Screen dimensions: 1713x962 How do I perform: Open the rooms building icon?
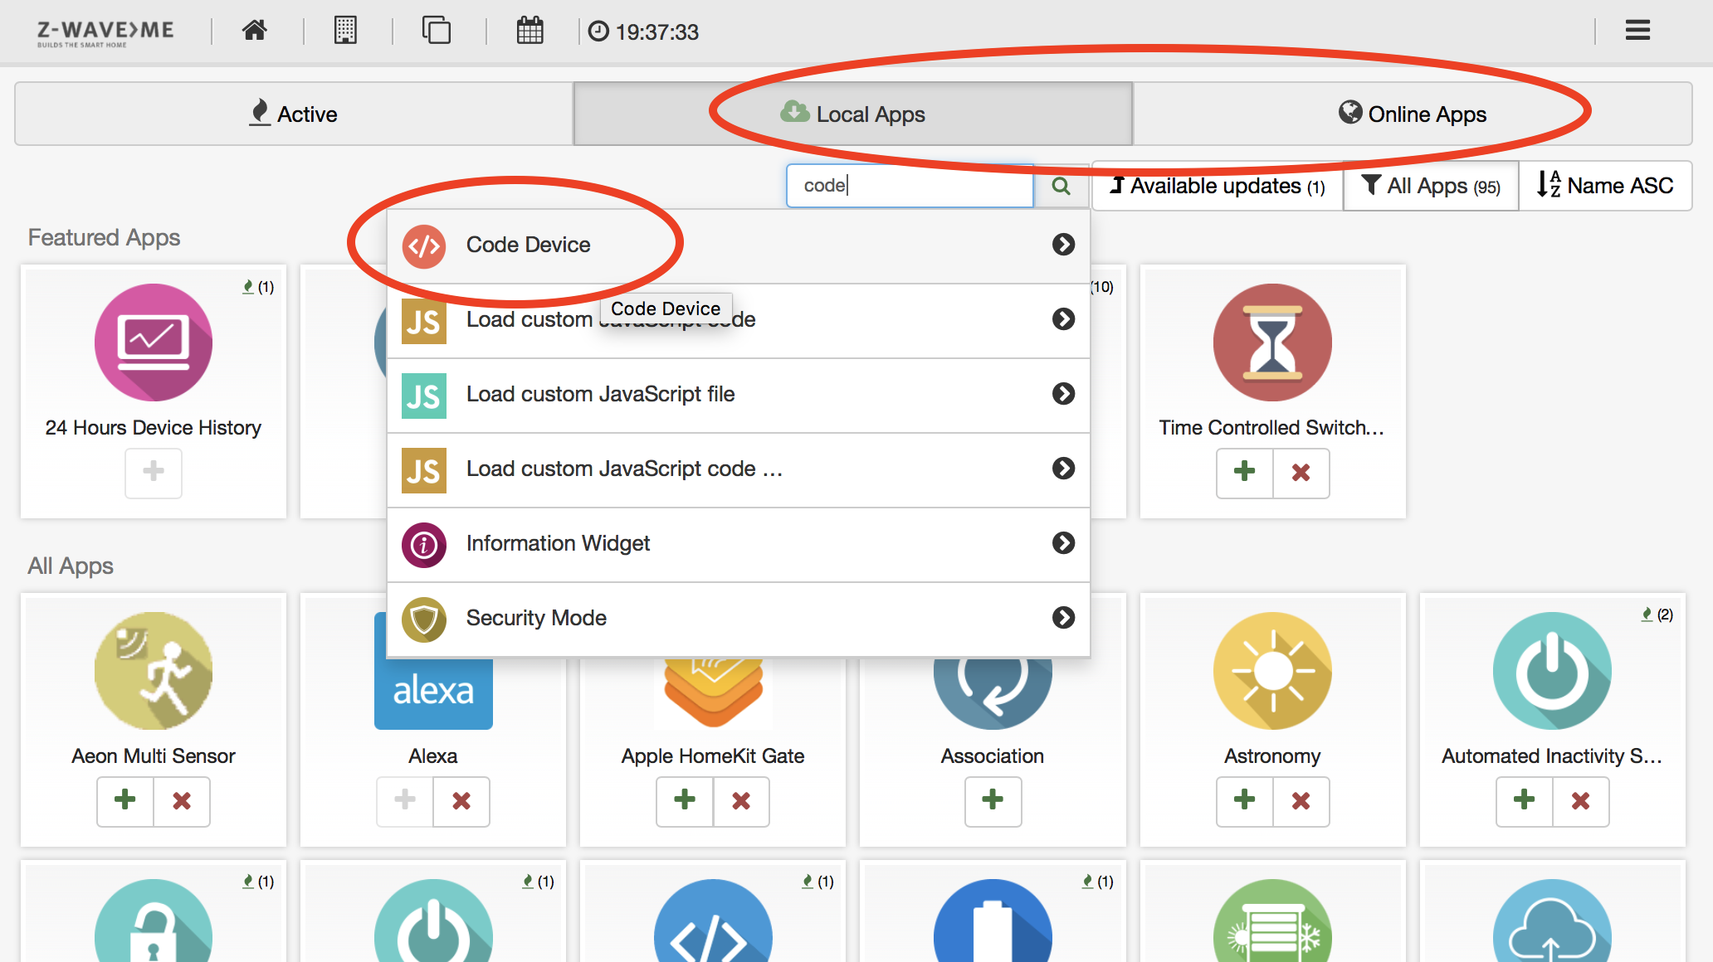345,32
